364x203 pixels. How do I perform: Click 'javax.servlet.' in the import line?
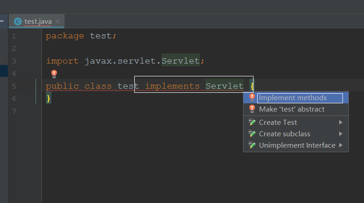pyautogui.click(x=122, y=61)
